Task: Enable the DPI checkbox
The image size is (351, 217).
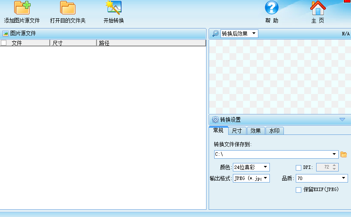Action: point(298,168)
